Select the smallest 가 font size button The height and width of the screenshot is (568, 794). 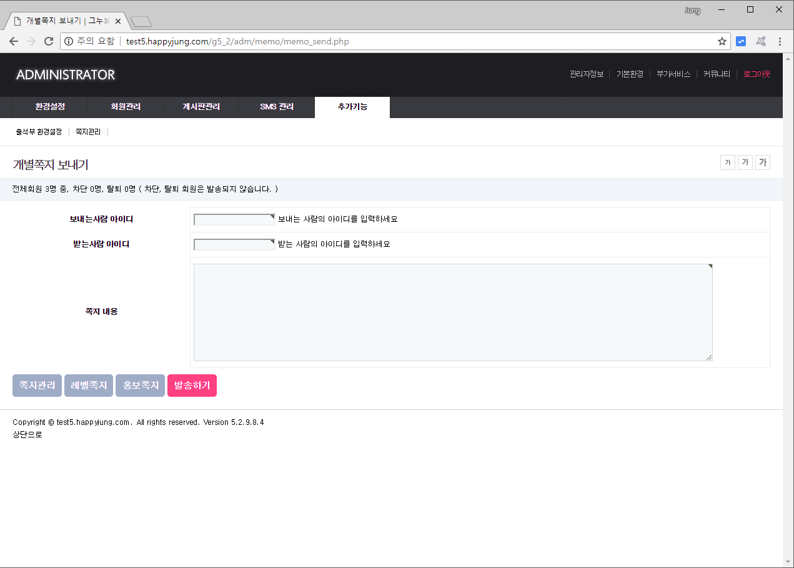tap(727, 162)
